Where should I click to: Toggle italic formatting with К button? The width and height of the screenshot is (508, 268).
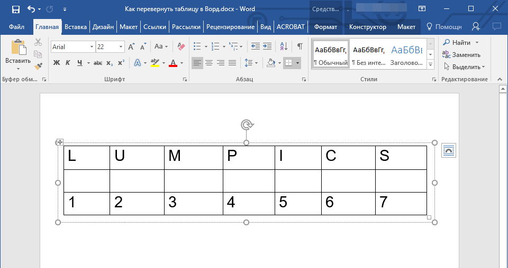[68, 63]
